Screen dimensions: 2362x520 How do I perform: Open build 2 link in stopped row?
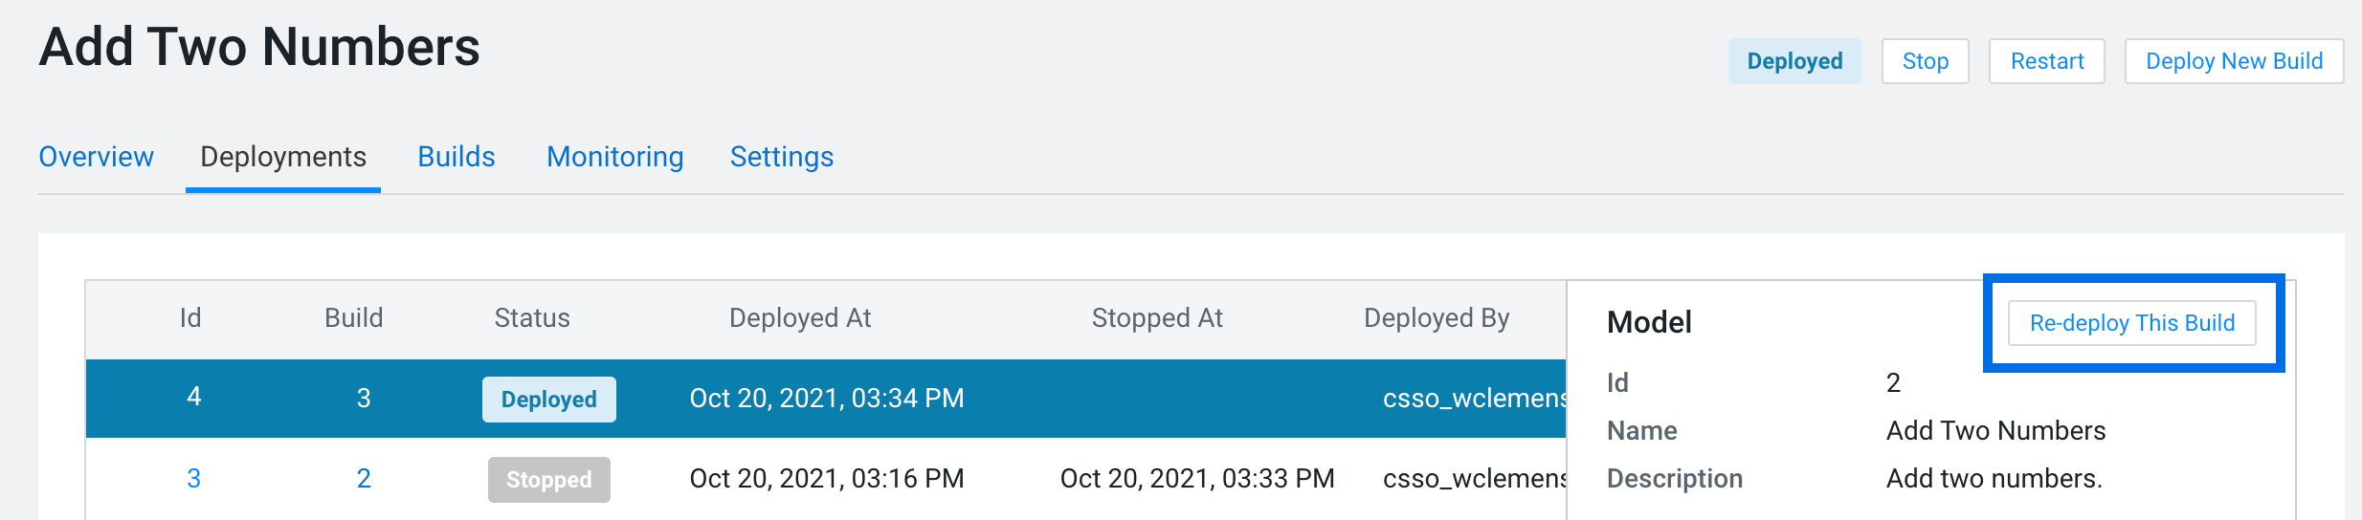364,479
